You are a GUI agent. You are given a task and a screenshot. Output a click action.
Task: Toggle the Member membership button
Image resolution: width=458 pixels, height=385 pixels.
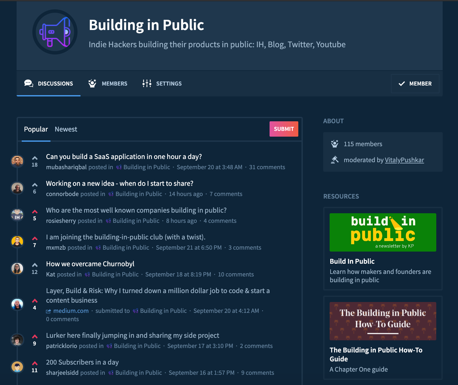pos(415,84)
